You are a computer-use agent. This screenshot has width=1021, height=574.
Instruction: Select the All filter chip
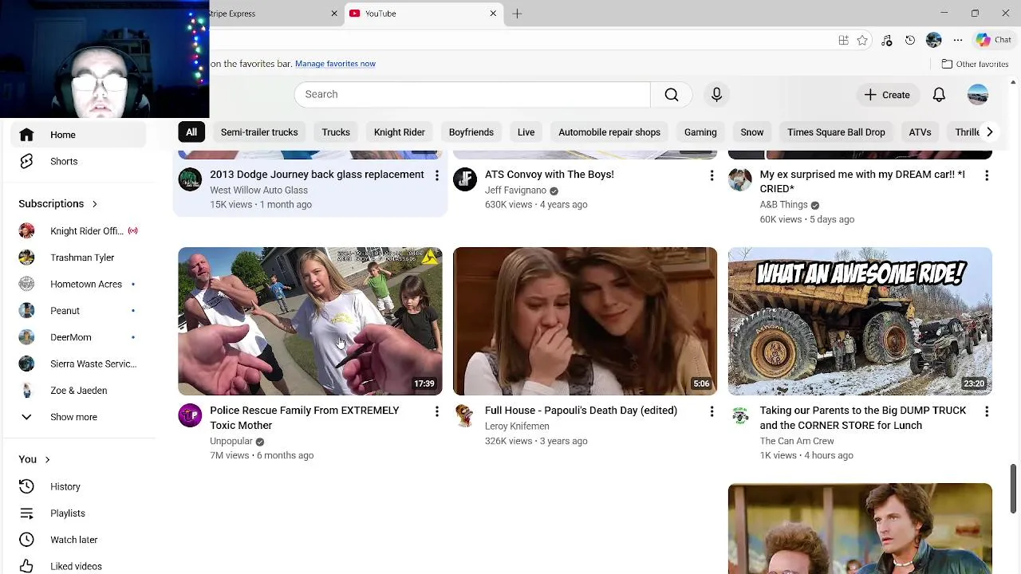tap(191, 132)
